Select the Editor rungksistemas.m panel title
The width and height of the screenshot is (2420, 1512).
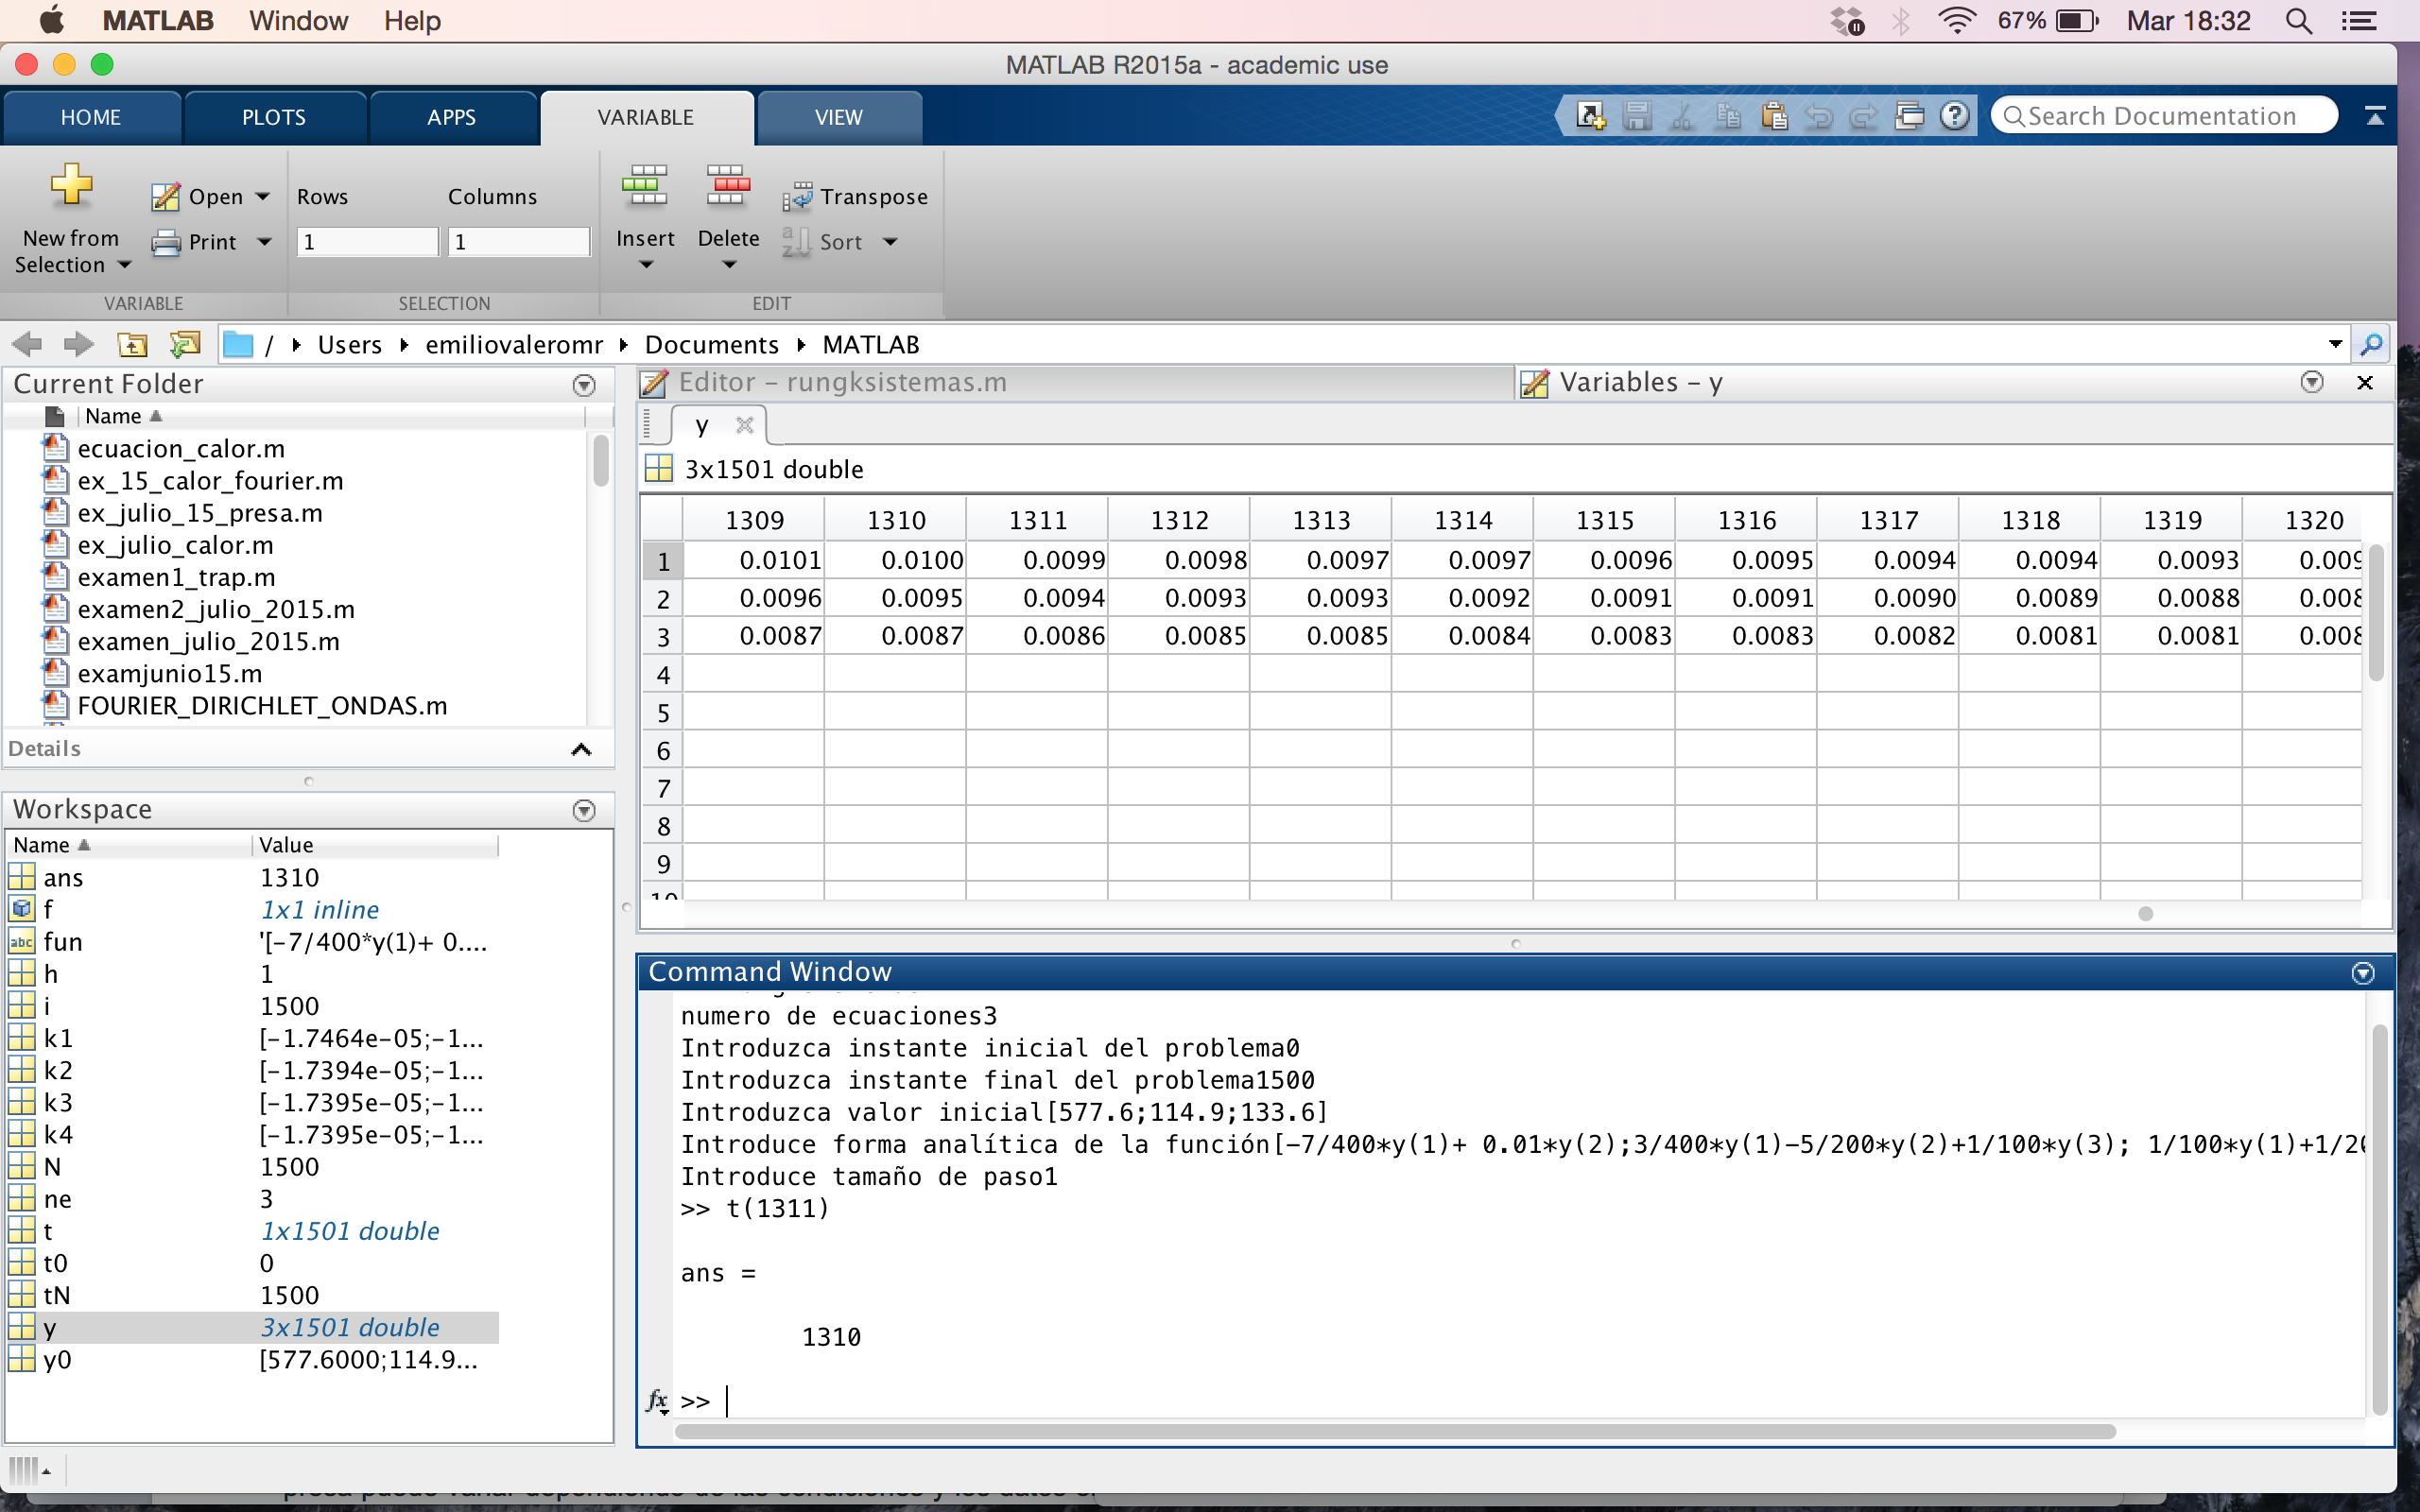pyautogui.click(x=842, y=383)
